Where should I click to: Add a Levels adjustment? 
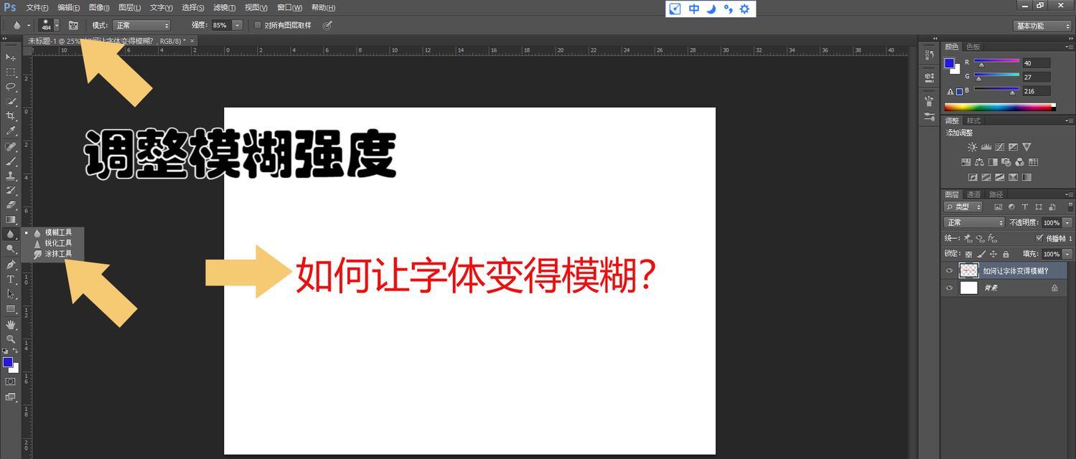986,147
